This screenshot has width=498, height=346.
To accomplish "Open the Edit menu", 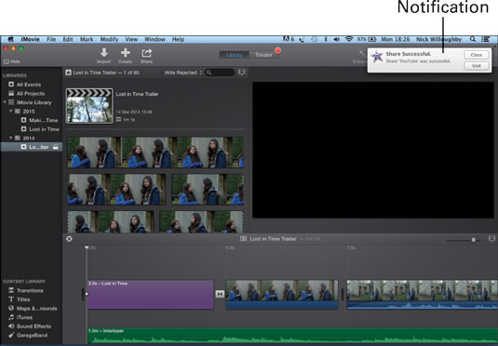I will tap(68, 39).
